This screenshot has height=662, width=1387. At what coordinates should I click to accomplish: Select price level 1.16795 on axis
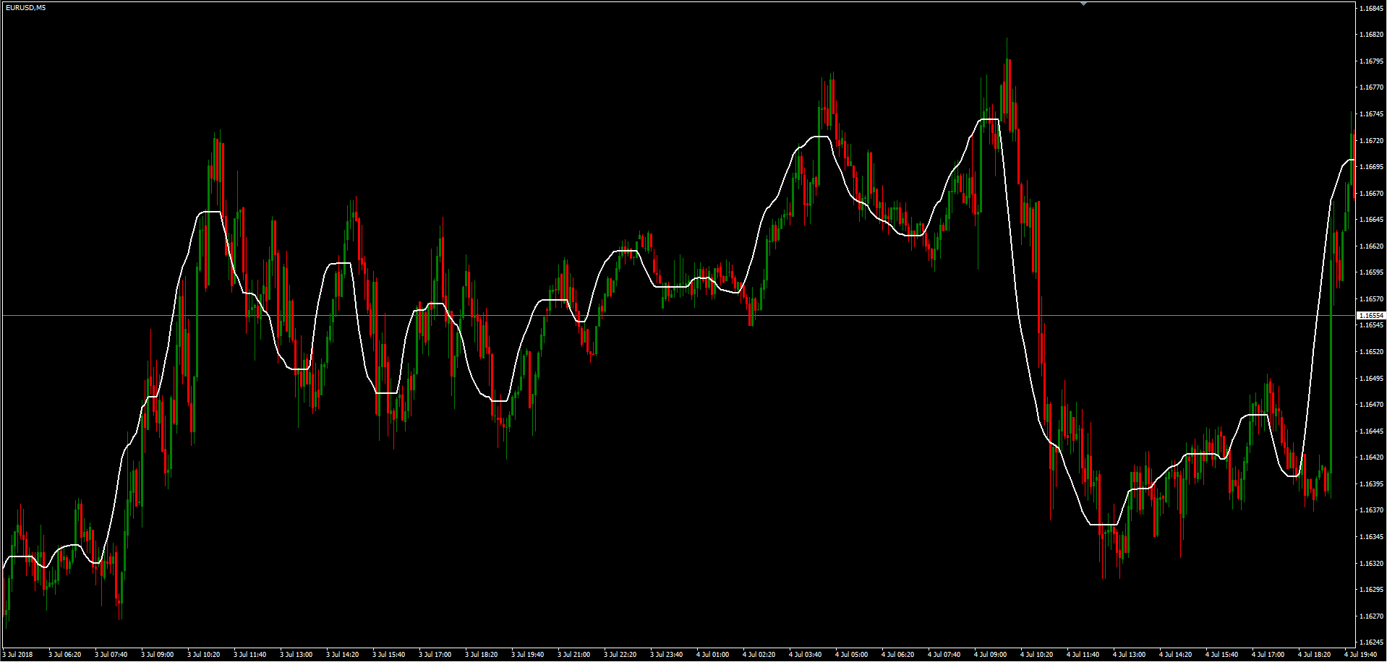1371,61
